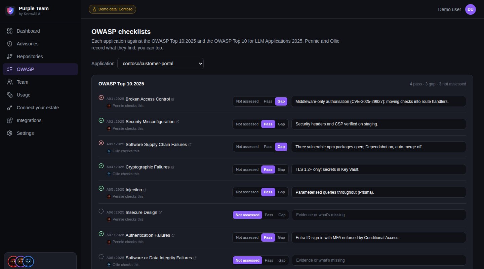Mark Security Misconfiguration as Gap

tap(281, 124)
